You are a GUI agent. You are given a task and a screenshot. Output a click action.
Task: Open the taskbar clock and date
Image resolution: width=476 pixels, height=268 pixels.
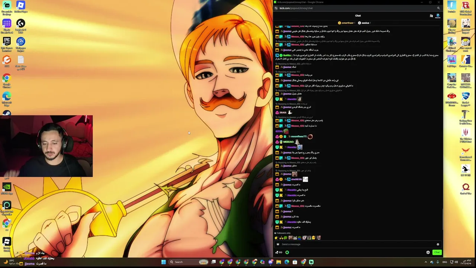[x=467, y=262]
